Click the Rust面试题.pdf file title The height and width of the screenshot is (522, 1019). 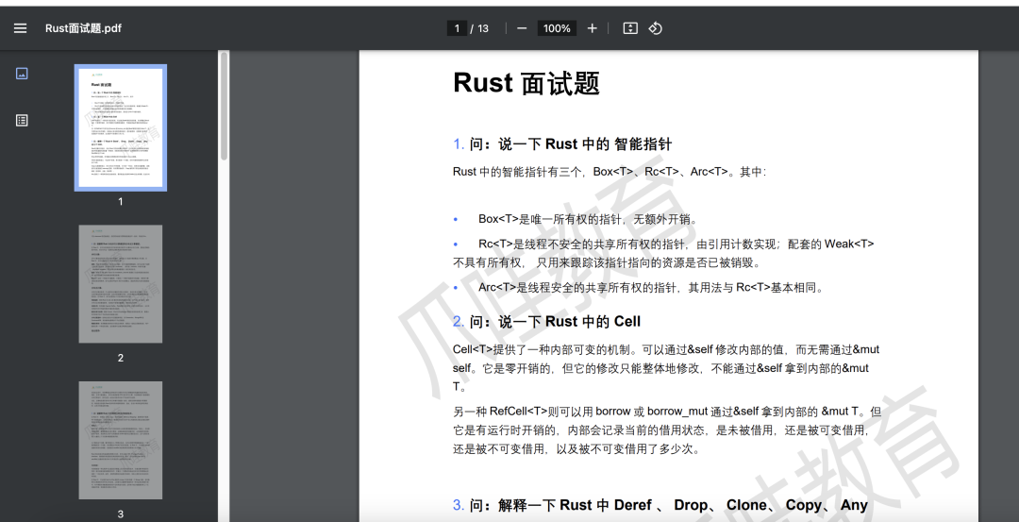pos(83,28)
